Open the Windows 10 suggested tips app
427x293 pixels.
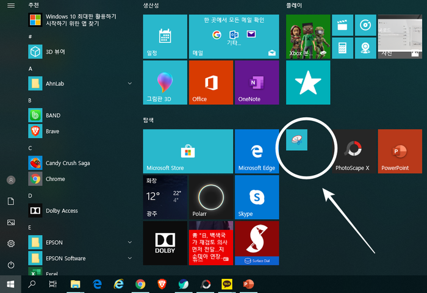pyautogui.click(x=81, y=20)
